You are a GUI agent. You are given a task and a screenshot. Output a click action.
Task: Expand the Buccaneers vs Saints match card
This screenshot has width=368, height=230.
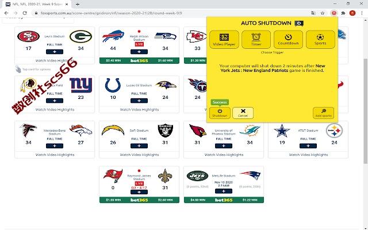[139, 192]
